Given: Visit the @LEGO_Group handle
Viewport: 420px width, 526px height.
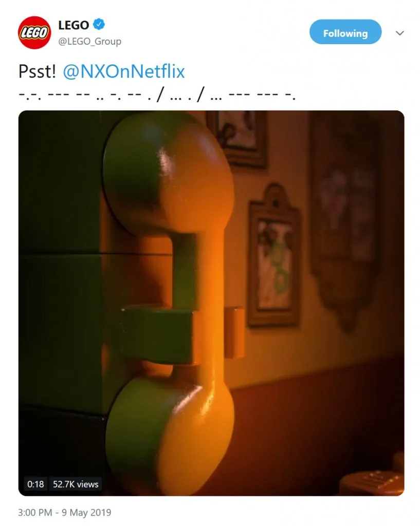Looking at the screenshot, I should coord(89,41).
